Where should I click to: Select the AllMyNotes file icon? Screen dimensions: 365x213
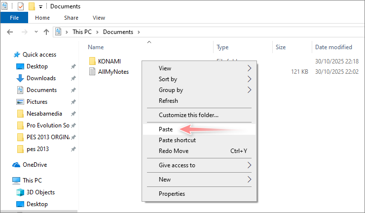(92, 71)
